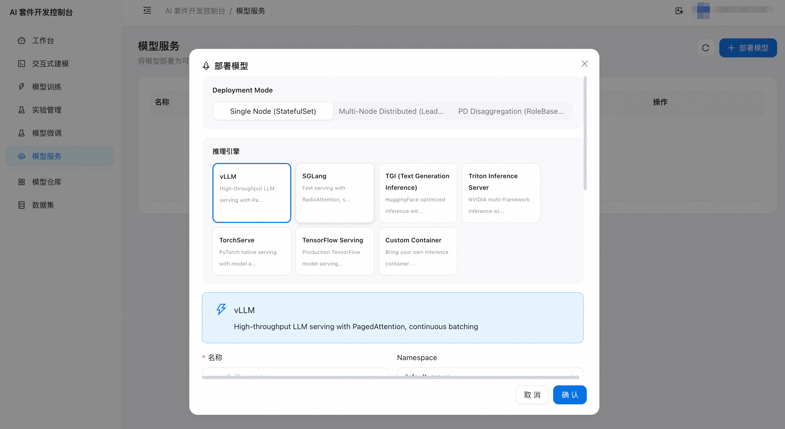The width and height of the screenshot is (785, 429).
Task: Click the 模型服务 cloud icon
Action: point(21,156)
